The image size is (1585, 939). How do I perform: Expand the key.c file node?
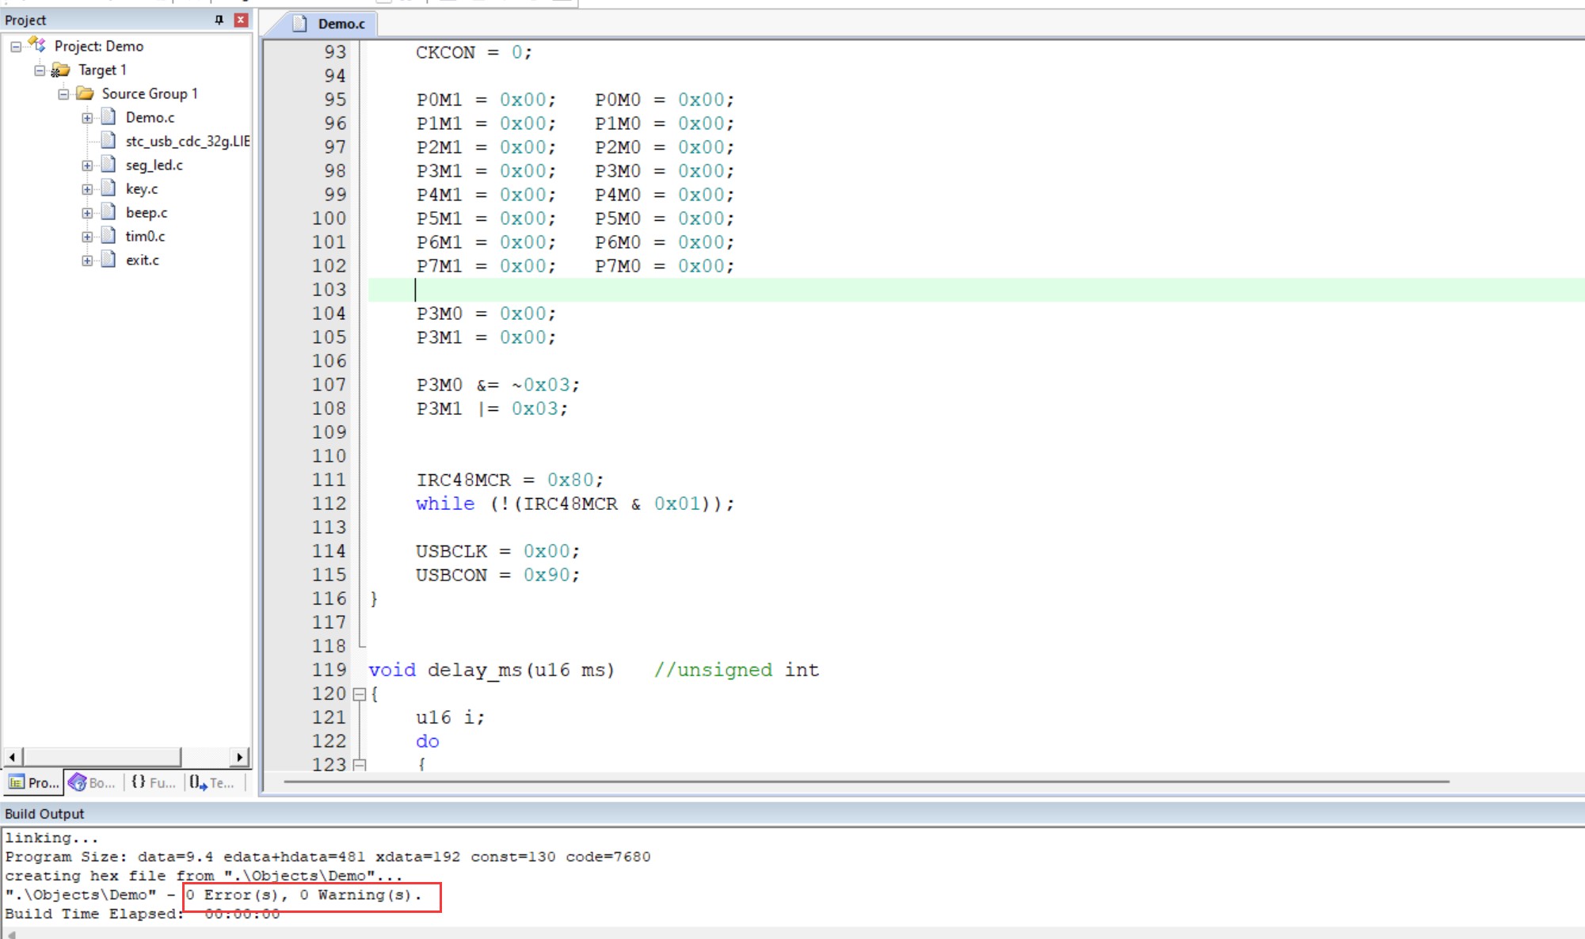(x=87, y=189)
